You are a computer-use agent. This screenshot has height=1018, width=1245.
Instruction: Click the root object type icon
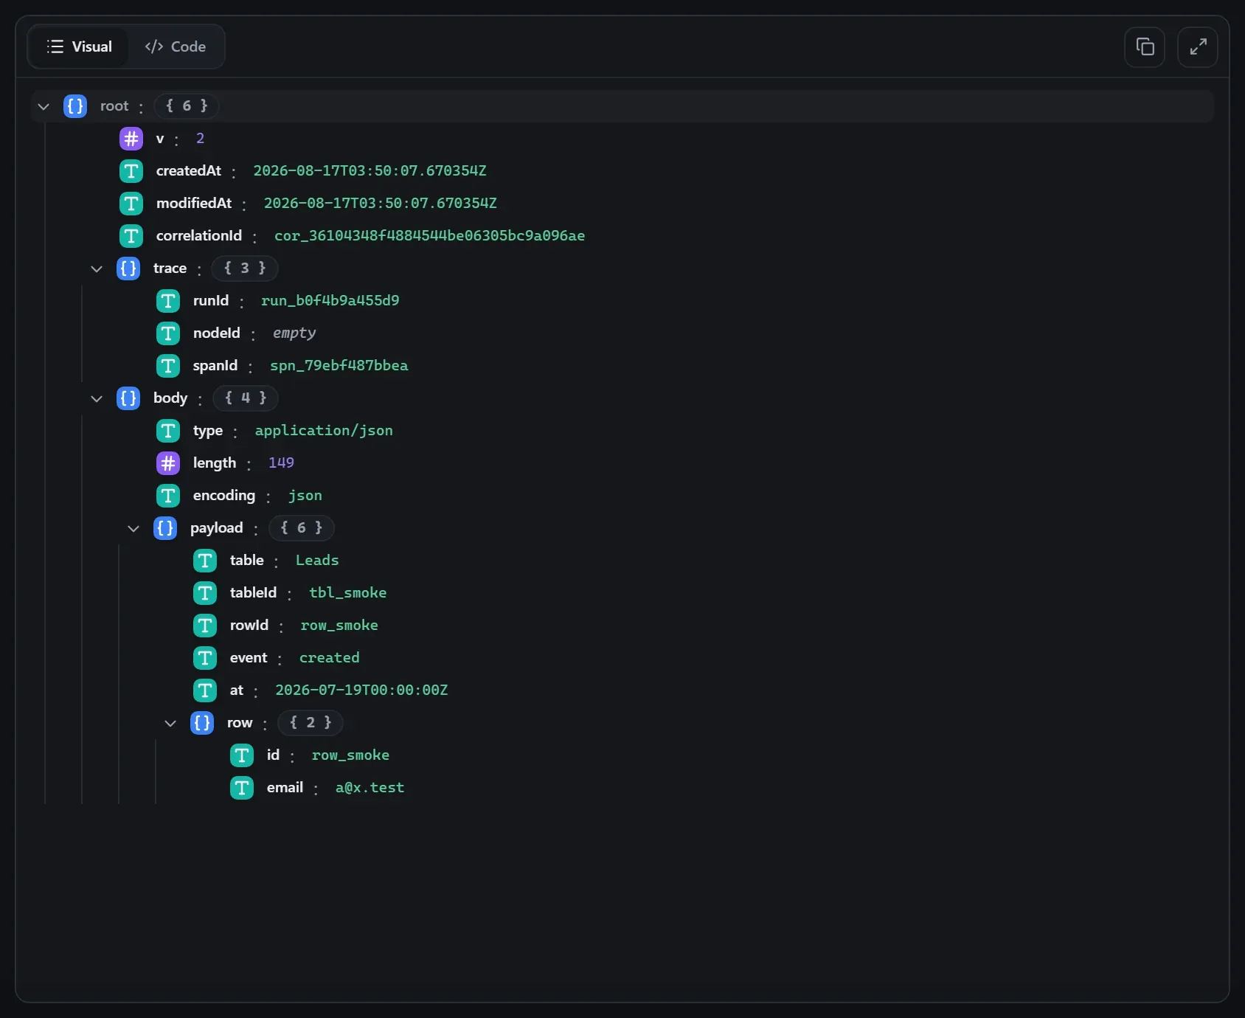pos(75,106)
